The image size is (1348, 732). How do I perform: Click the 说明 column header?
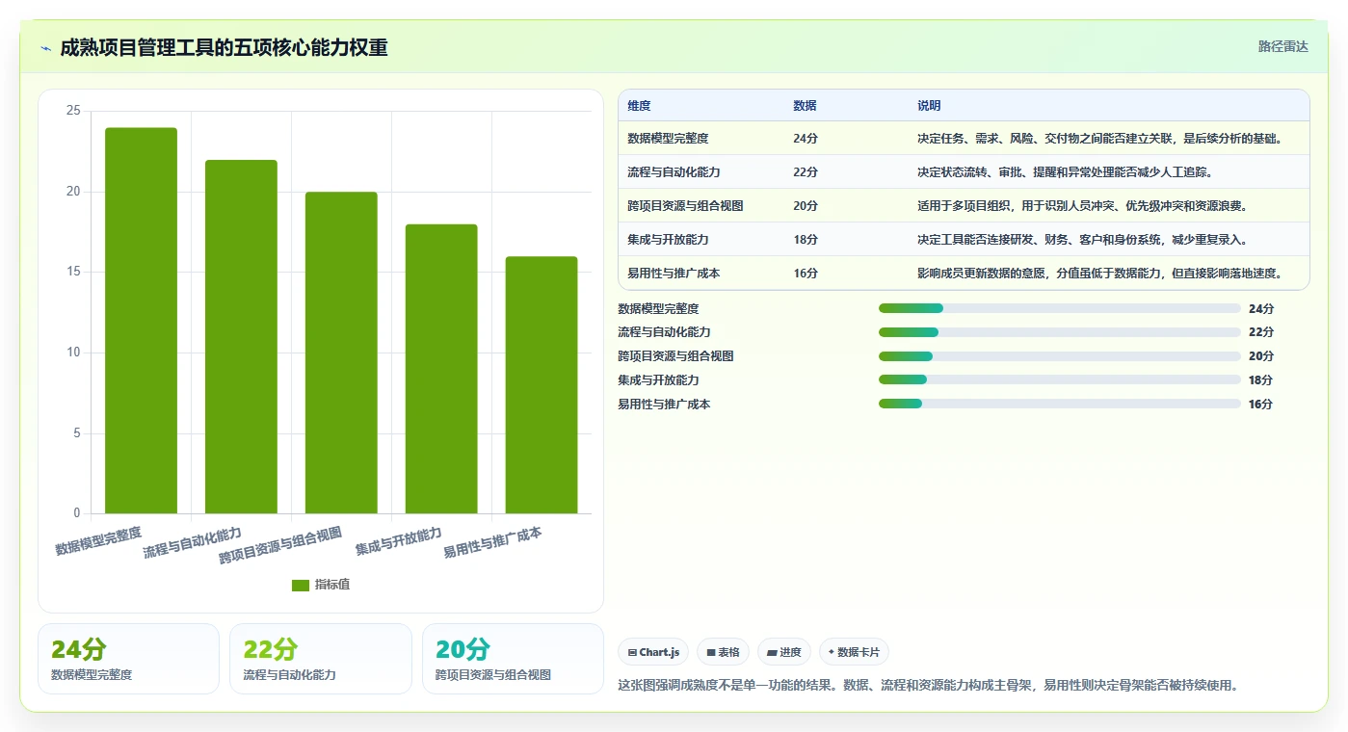929,106
